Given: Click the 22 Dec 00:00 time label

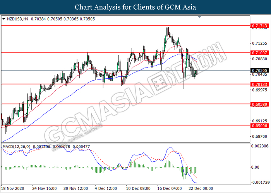Looking at the screenshot, I should tap(201, 188).
